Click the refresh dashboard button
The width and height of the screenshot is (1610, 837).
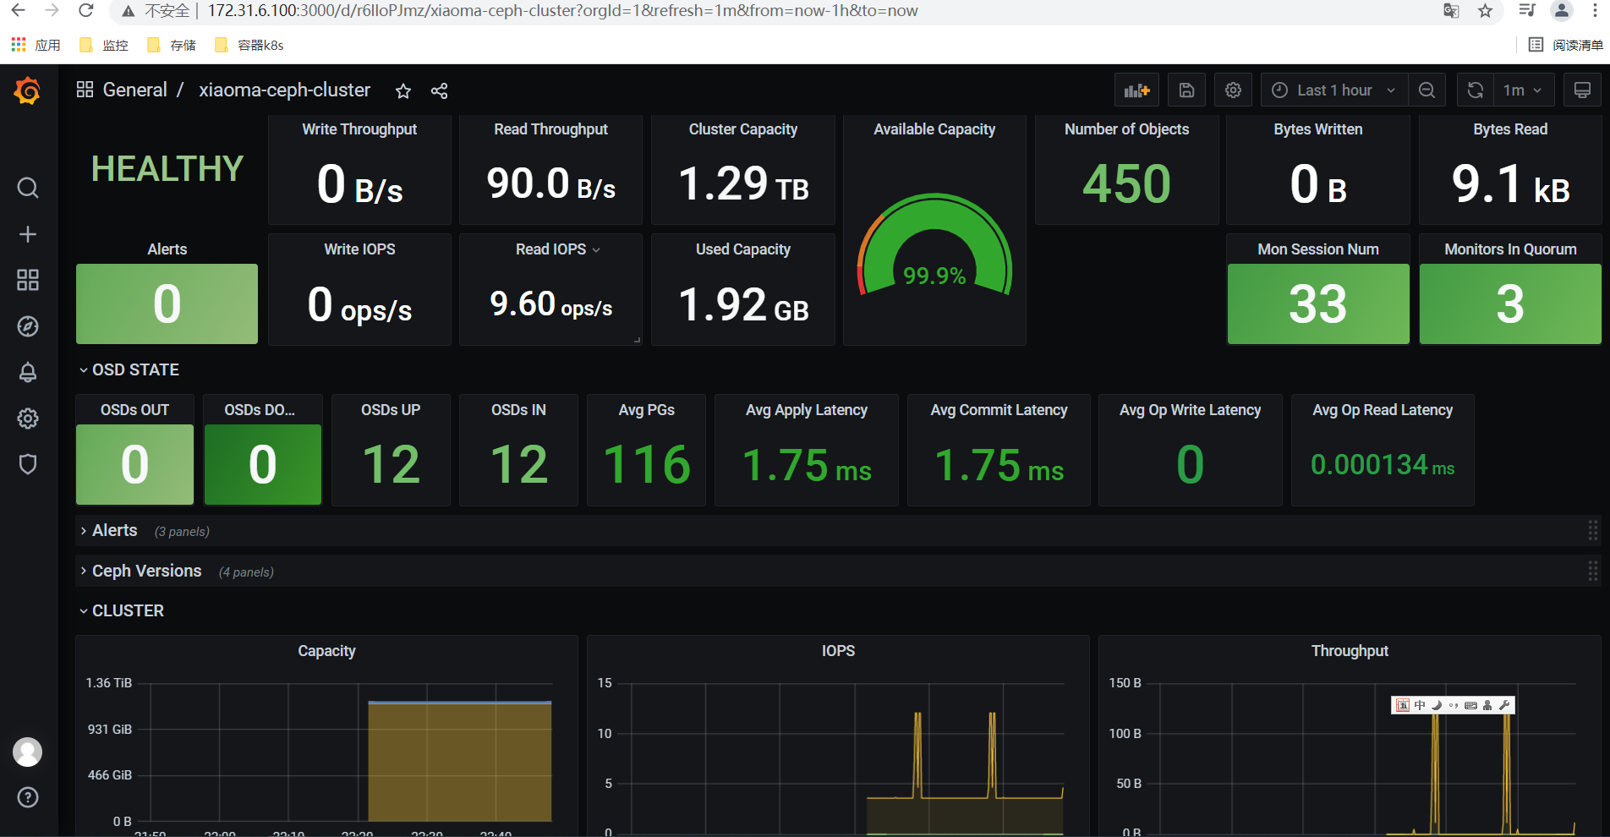point(1476,90)
